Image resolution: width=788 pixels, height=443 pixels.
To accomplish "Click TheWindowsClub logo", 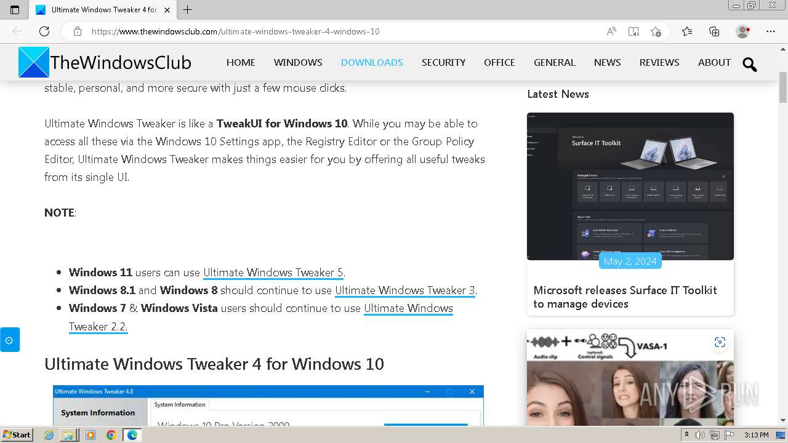I will tap(105, 63).
